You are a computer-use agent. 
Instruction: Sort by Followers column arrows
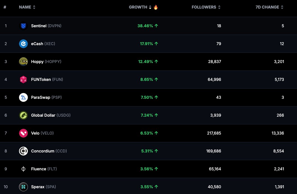[x=219, y=7]
